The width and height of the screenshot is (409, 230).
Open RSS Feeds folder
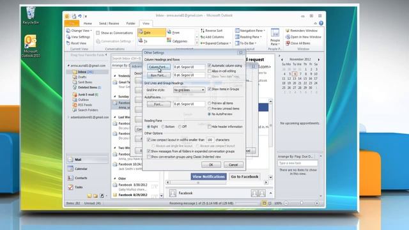click(x=82, y=105)
